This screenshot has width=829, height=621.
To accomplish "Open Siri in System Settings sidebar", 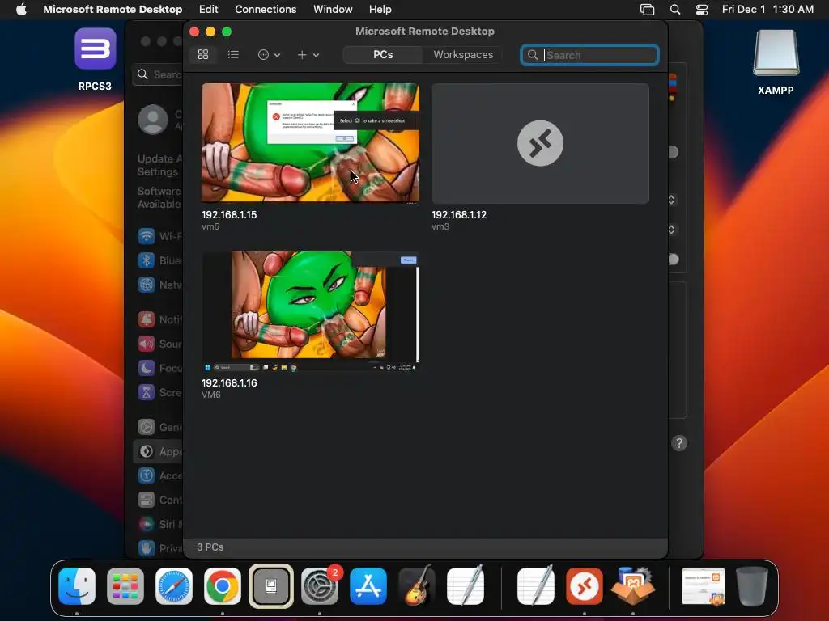I will pos(159,524).
